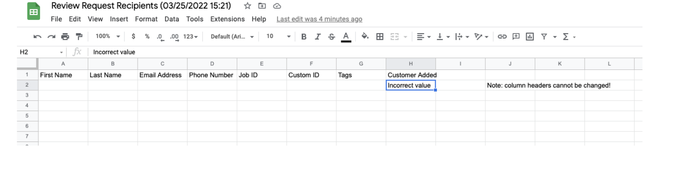Open the Format menu
The width and height of the screenshot is (678, 186).
pyautogui.click(x=146, y=19)
